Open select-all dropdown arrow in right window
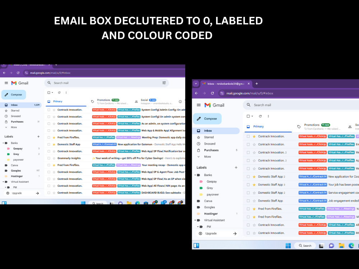The width and height of the screenshot is (359, 269). click(252, 116)
